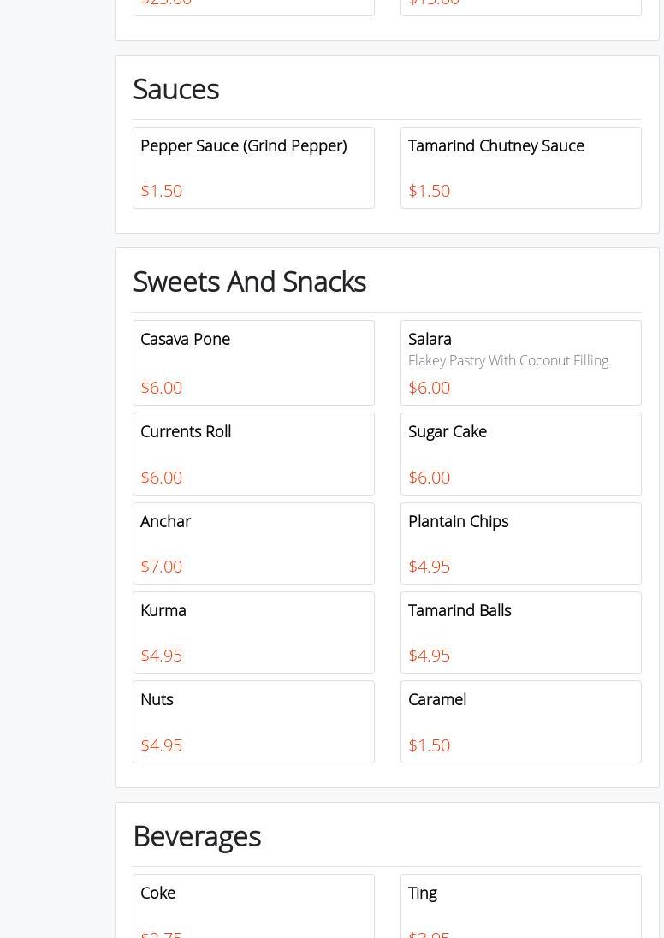Click the $7.00 price under Anchar
This screenshot has height=938, width=664.
tap(161, 567)
